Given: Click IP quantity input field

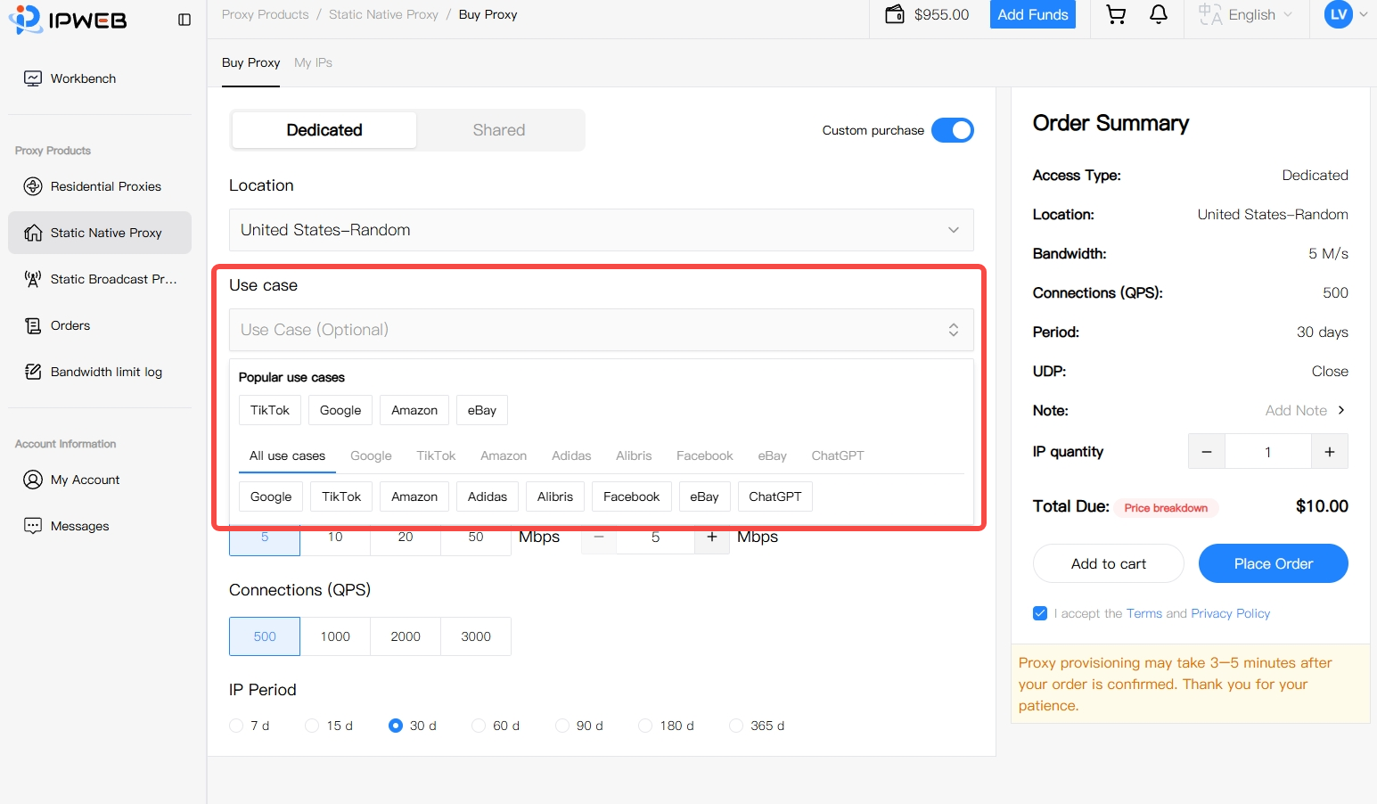Looking at the screenshot, I should [x=1268, y=452].
